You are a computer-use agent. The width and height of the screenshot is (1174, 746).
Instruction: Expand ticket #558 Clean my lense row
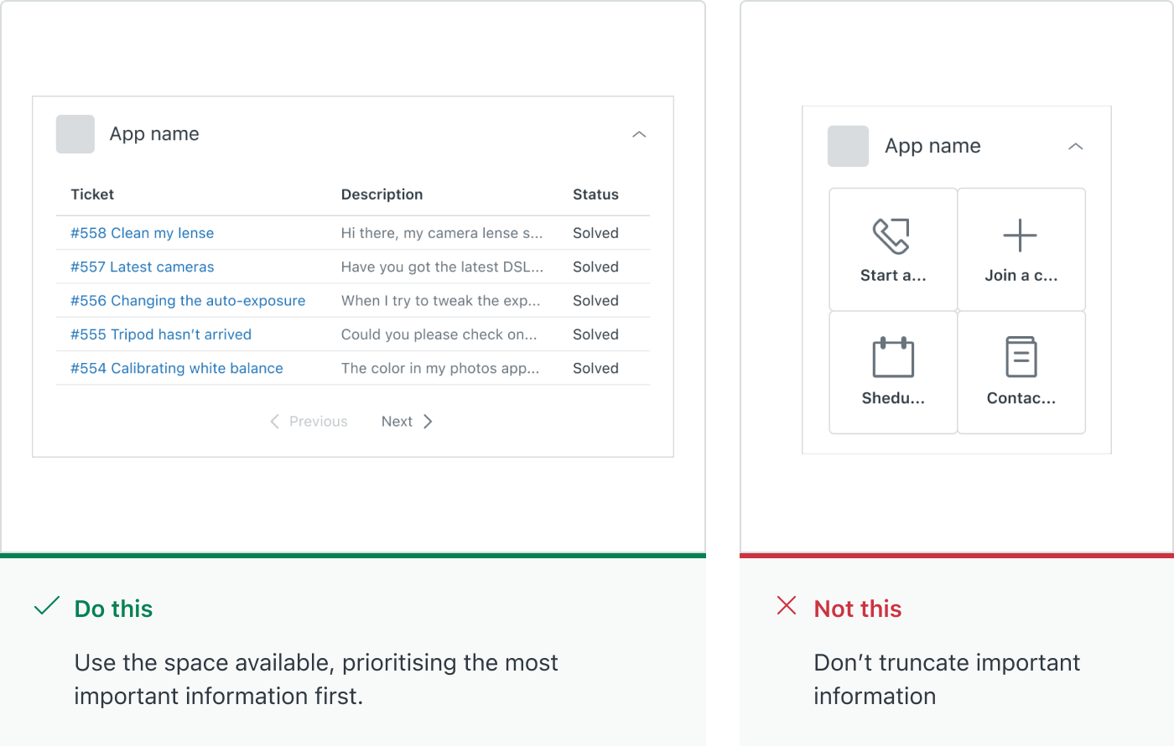click(x=141, y=233)
